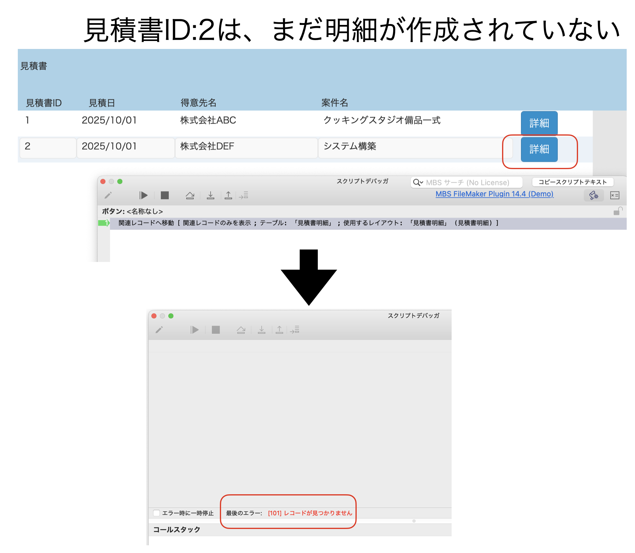Click the Step Over icon in the toolbar
635x553 pixels.
pos(190,195)
